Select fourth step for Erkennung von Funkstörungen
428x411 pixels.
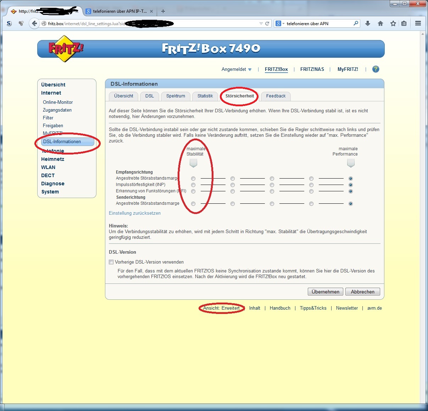coord(311,191)
